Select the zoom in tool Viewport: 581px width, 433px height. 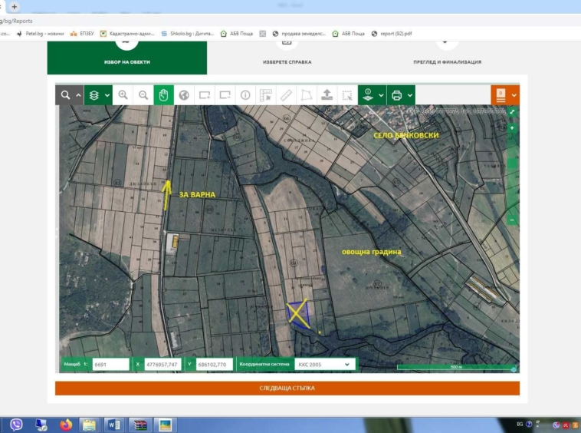click(123, 95)
